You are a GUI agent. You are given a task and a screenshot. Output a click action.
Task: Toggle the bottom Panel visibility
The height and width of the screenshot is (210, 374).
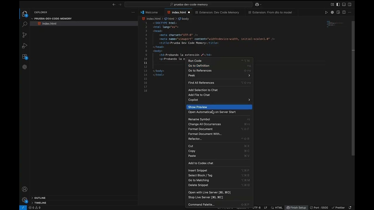[x=344, y=4]
